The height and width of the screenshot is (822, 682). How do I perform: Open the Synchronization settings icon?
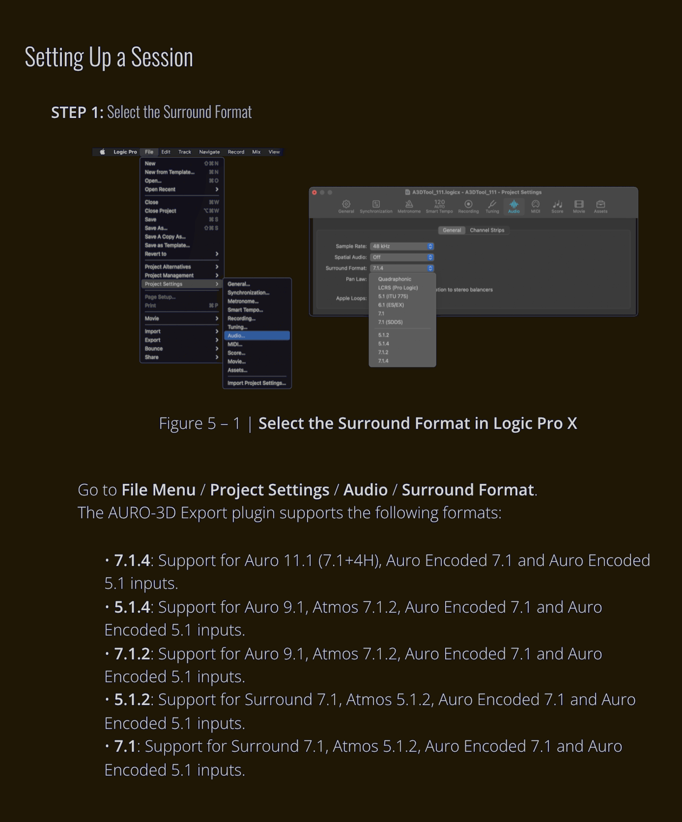pyautogui.click(x=376, y=206)
